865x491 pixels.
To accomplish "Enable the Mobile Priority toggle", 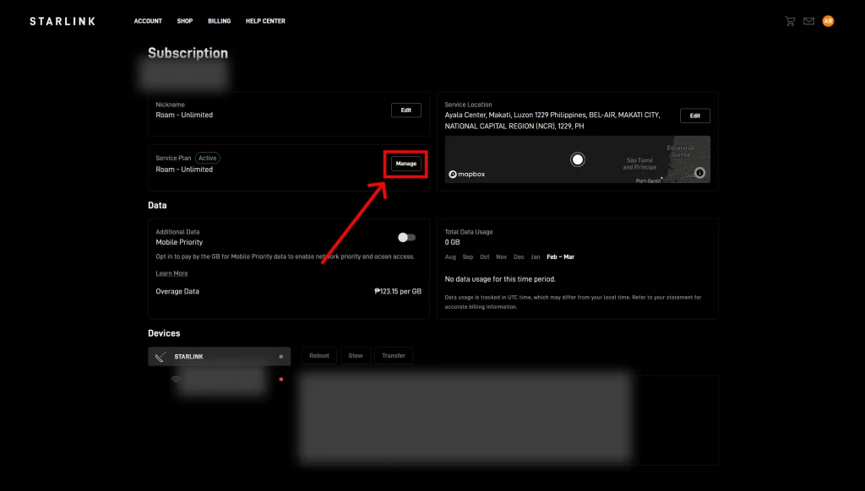I will [x=406, y=237].
